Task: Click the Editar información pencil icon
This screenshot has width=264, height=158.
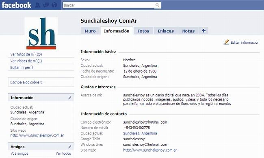Action: [x=226, y=42]
